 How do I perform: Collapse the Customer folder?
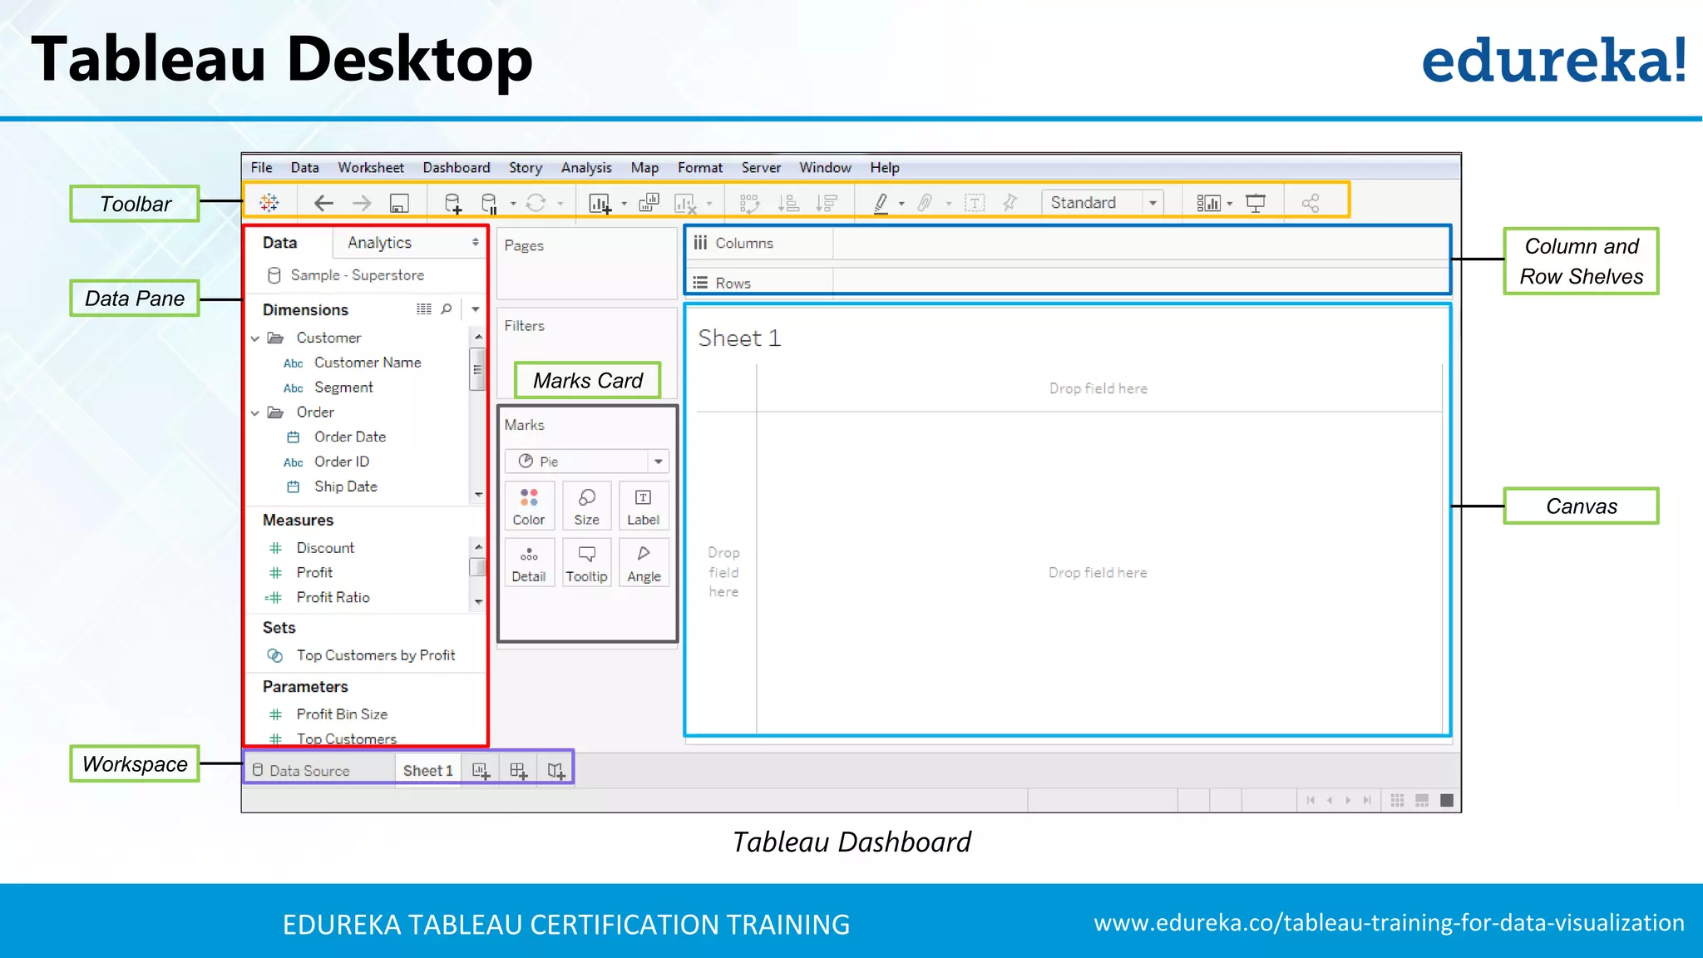click(255, 338)
